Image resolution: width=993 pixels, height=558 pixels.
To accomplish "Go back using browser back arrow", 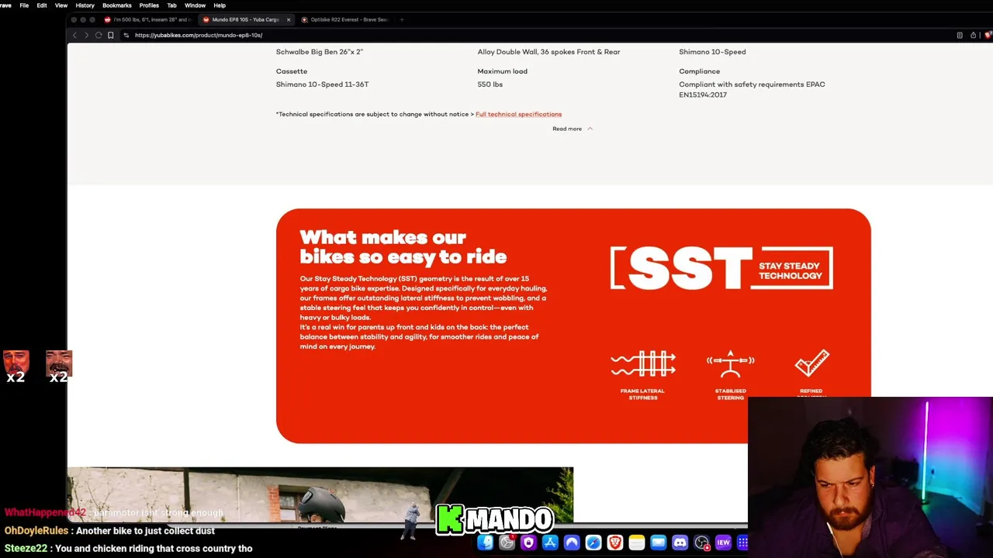I will click(x=74, y=35).
